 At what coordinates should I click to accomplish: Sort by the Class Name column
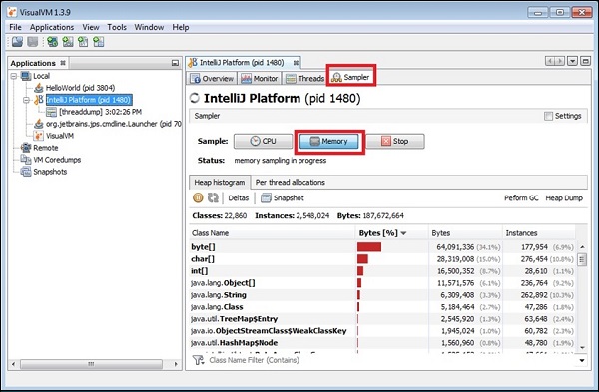272,233
